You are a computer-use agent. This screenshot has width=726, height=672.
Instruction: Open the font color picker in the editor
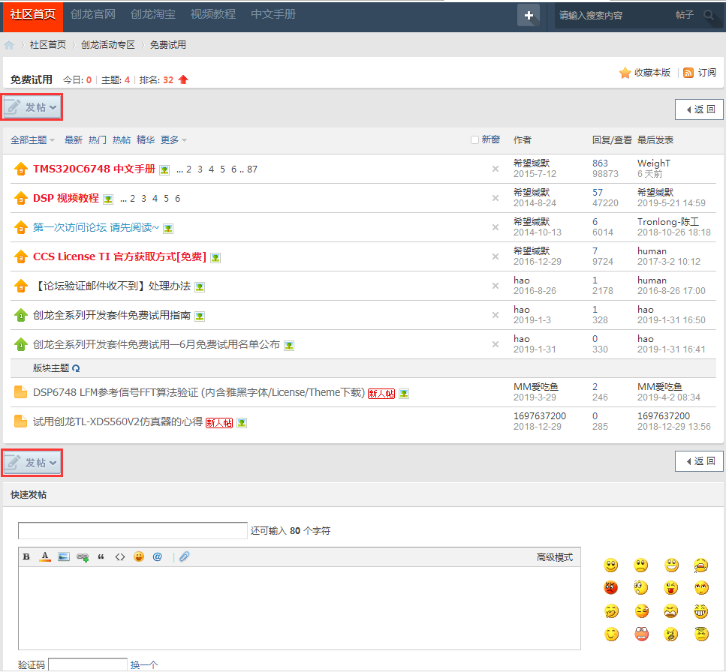coord(45,556)
